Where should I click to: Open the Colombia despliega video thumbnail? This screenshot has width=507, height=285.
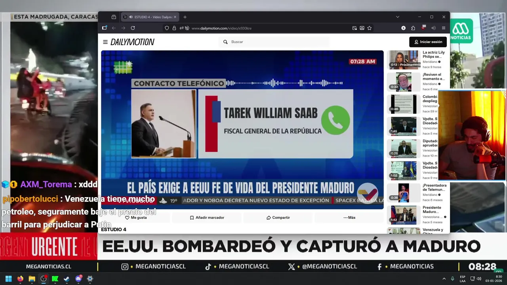[404, 104]
